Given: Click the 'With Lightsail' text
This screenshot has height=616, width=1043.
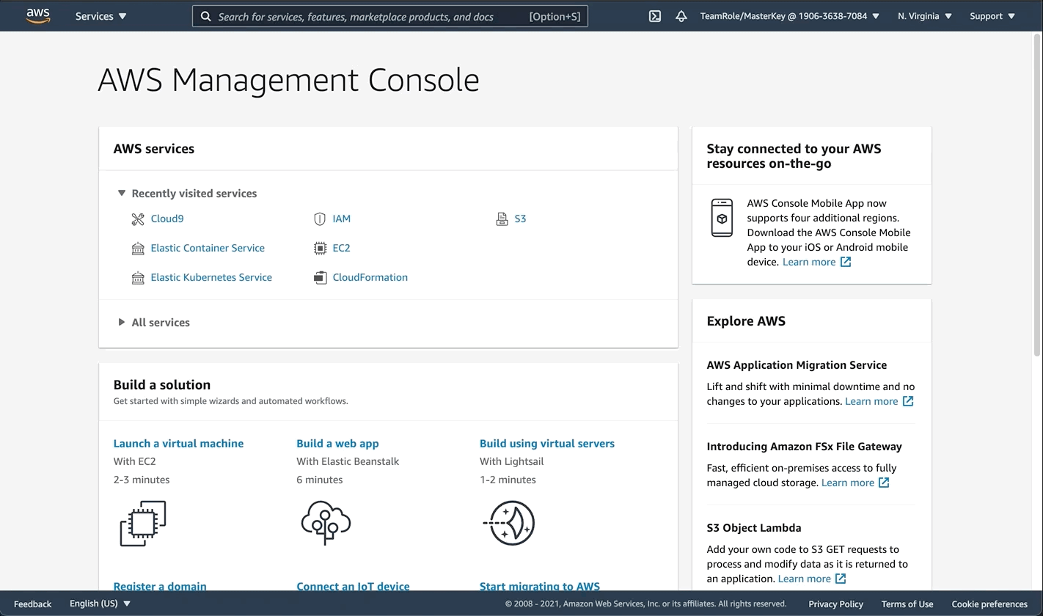Looking at the screenshot, I should pyautogui.click(x=512, y=461).
